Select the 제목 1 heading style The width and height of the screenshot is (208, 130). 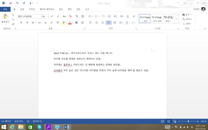168,19
